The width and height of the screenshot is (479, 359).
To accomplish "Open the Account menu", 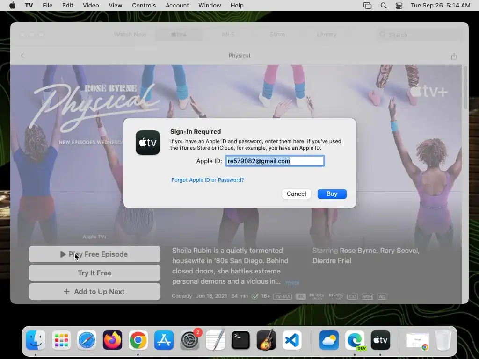I will tap(177, 5).
